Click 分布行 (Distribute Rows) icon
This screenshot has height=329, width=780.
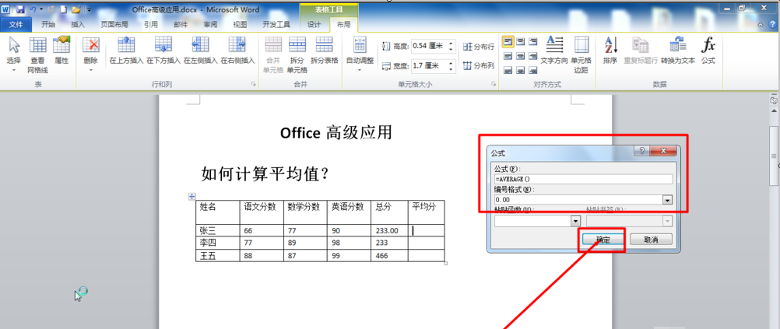(x=468, y=47)
